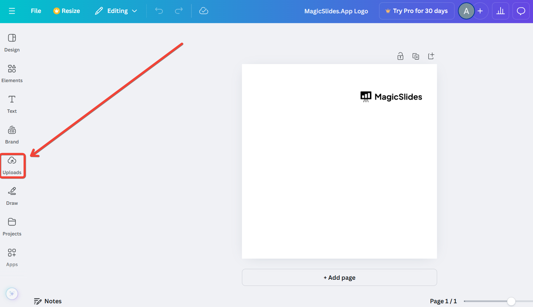This screenshot has height=307, width=533.
Task: Open the Apps panel
Action: 12,258
